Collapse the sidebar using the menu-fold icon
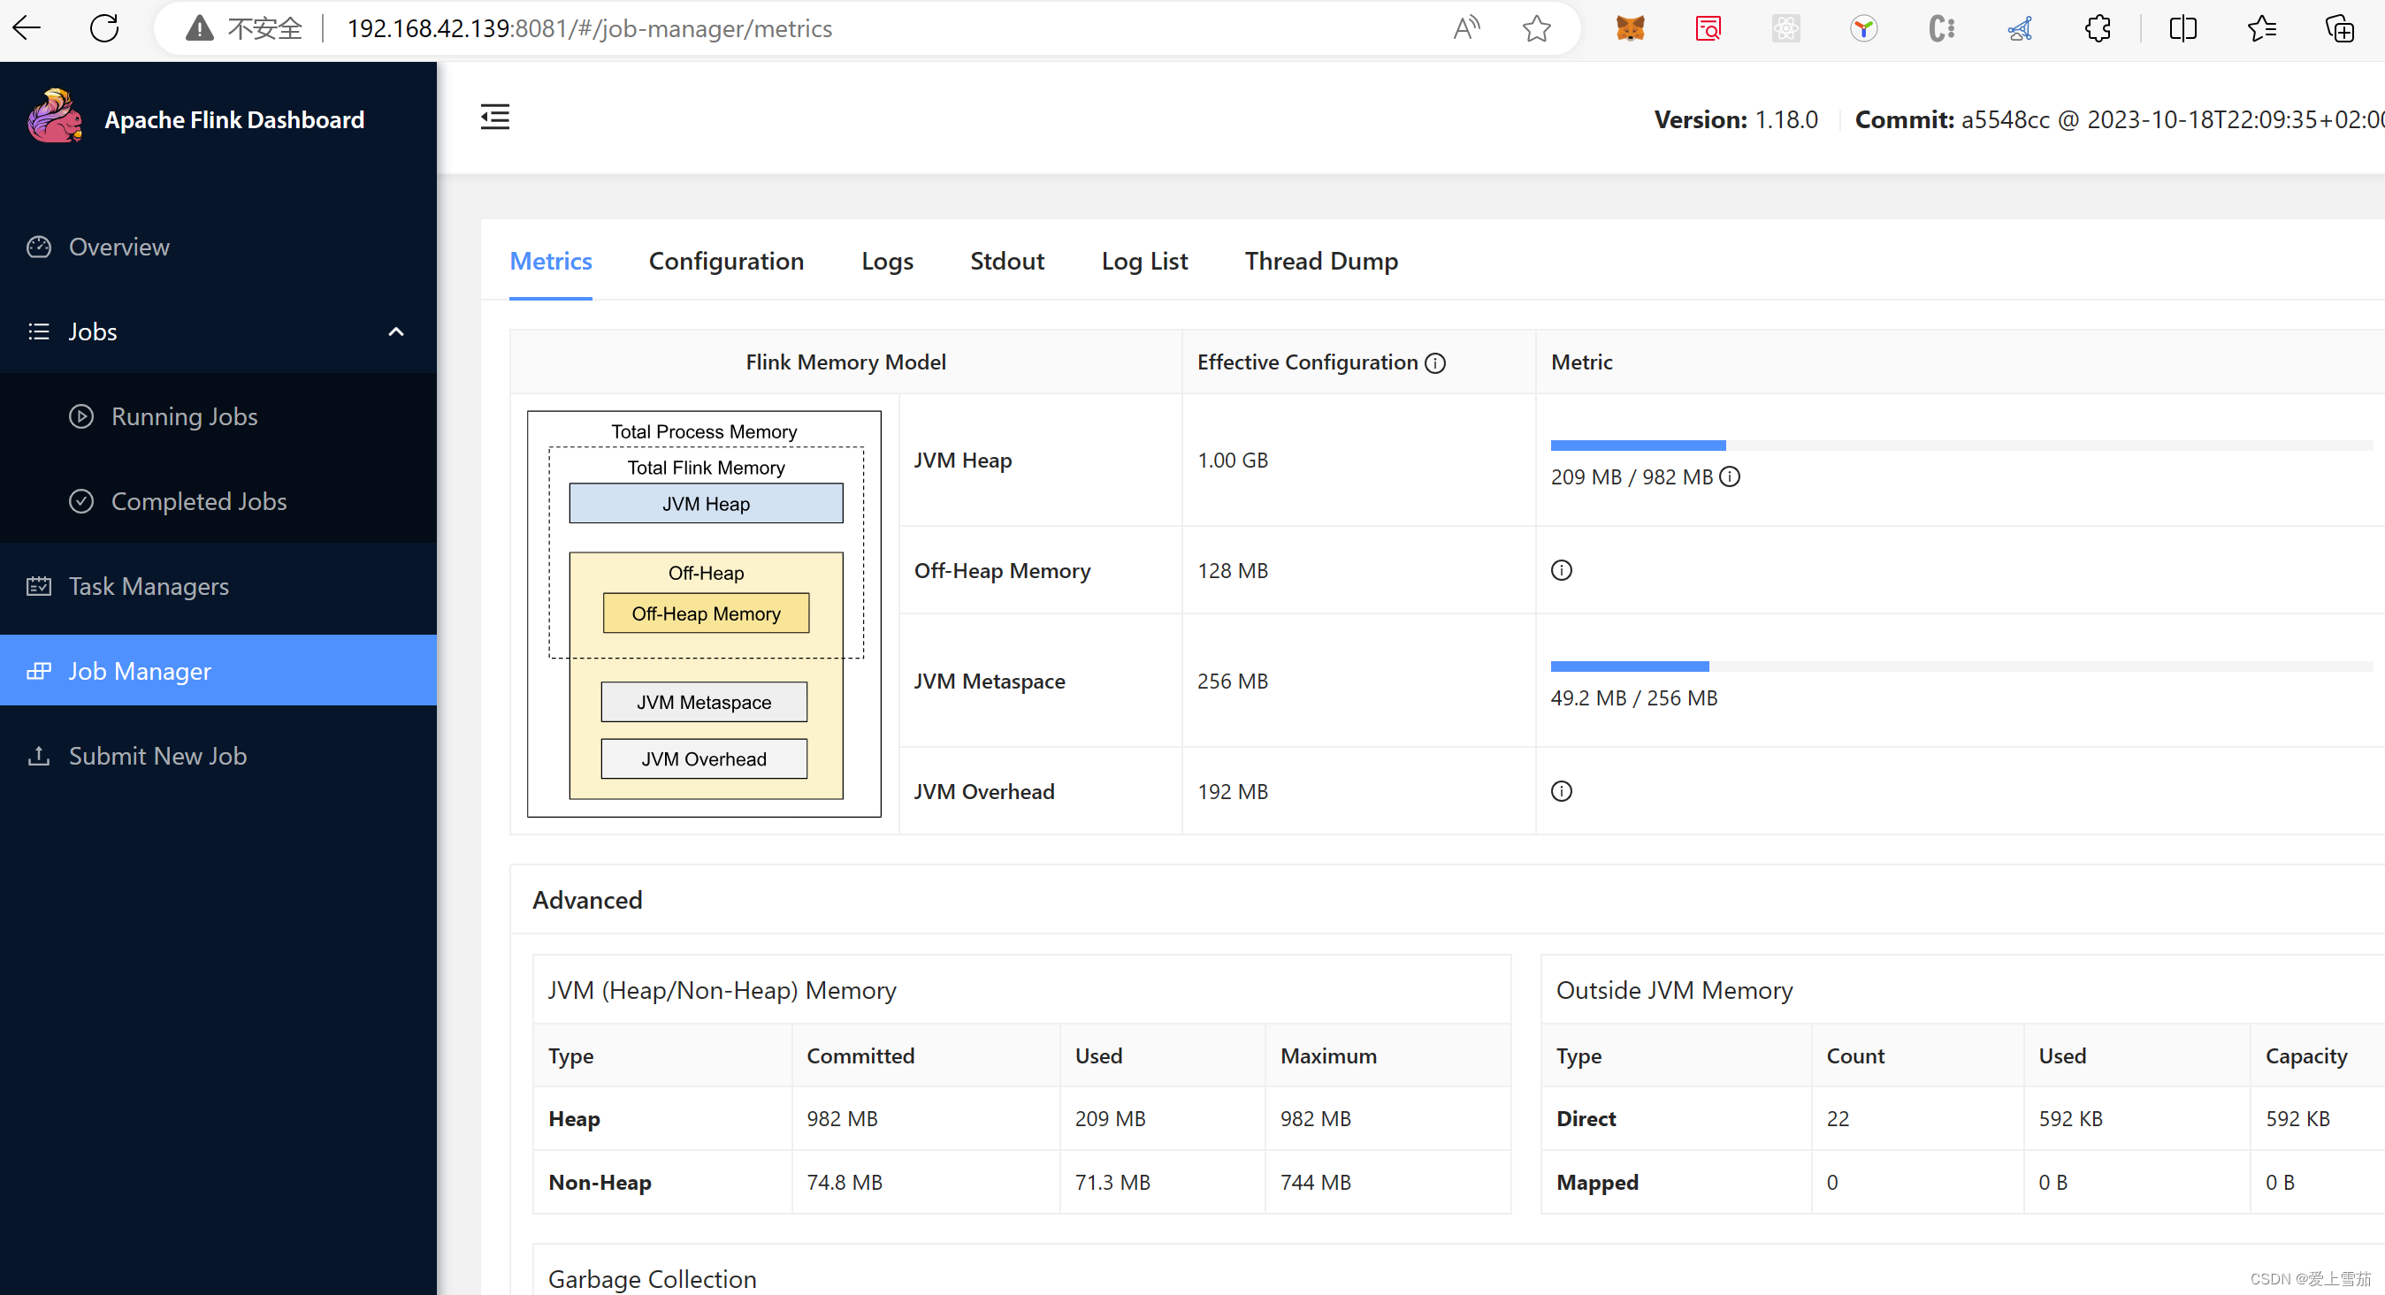Image resolution: width=2385 pixels, height=1295 pixels. click(494, 117)
